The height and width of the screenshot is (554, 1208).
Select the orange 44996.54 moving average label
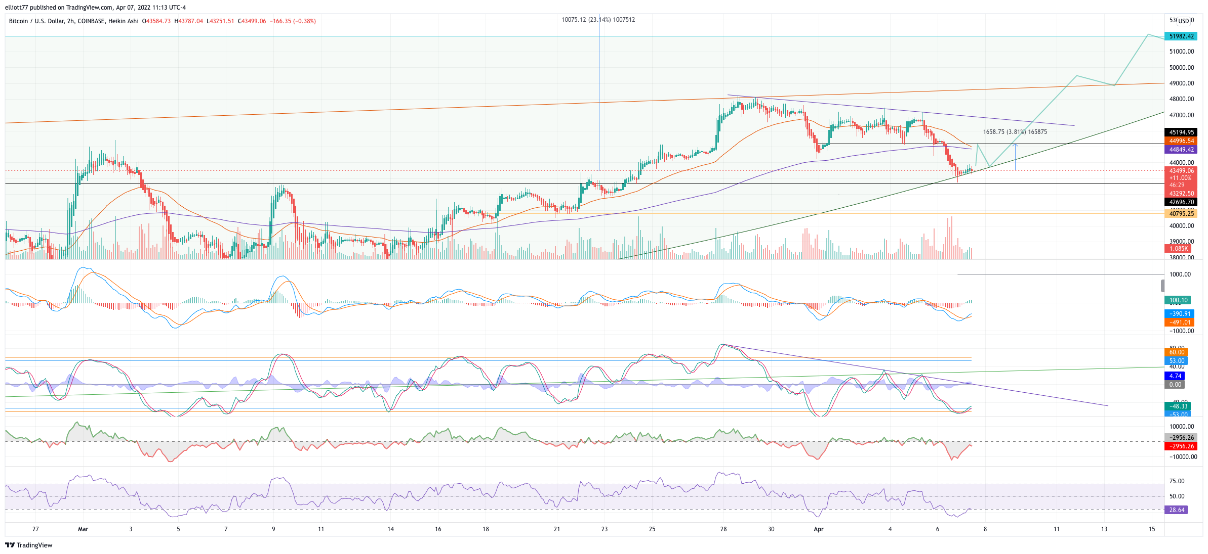coord(1181,141)
